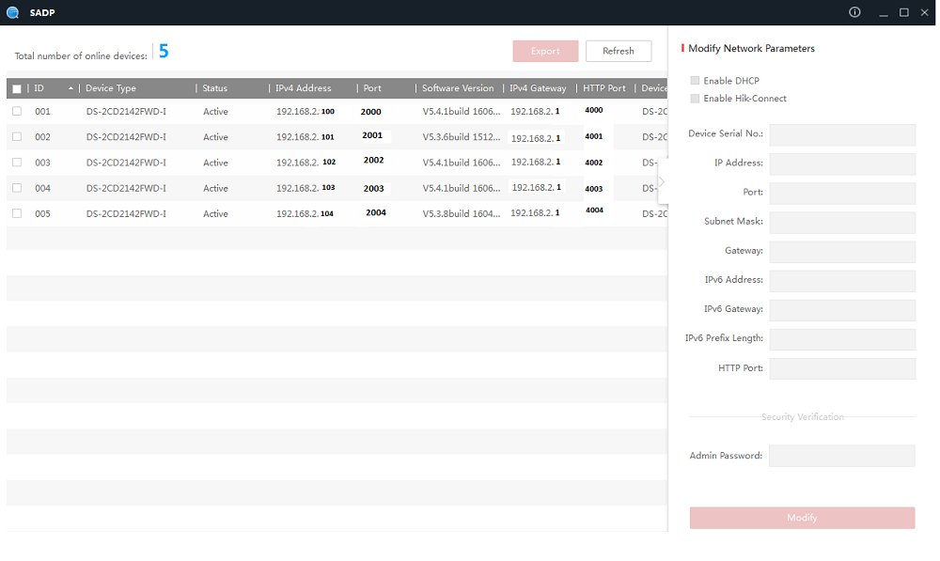The image size is (940, 561).
Task: Enable the DHCP checkbox
Action: click(693, 80)
